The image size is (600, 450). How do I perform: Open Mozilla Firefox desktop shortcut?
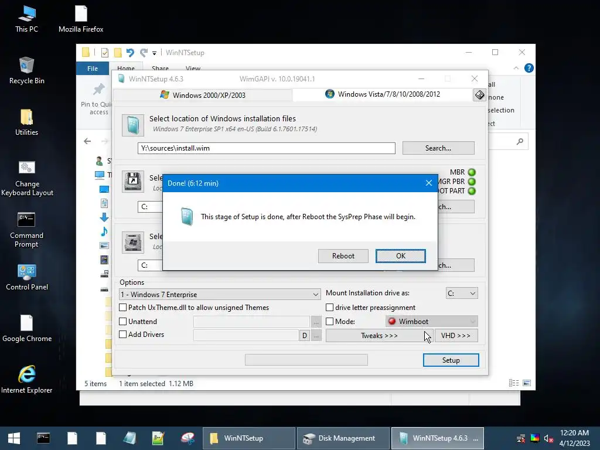click(x=81, y=19)
